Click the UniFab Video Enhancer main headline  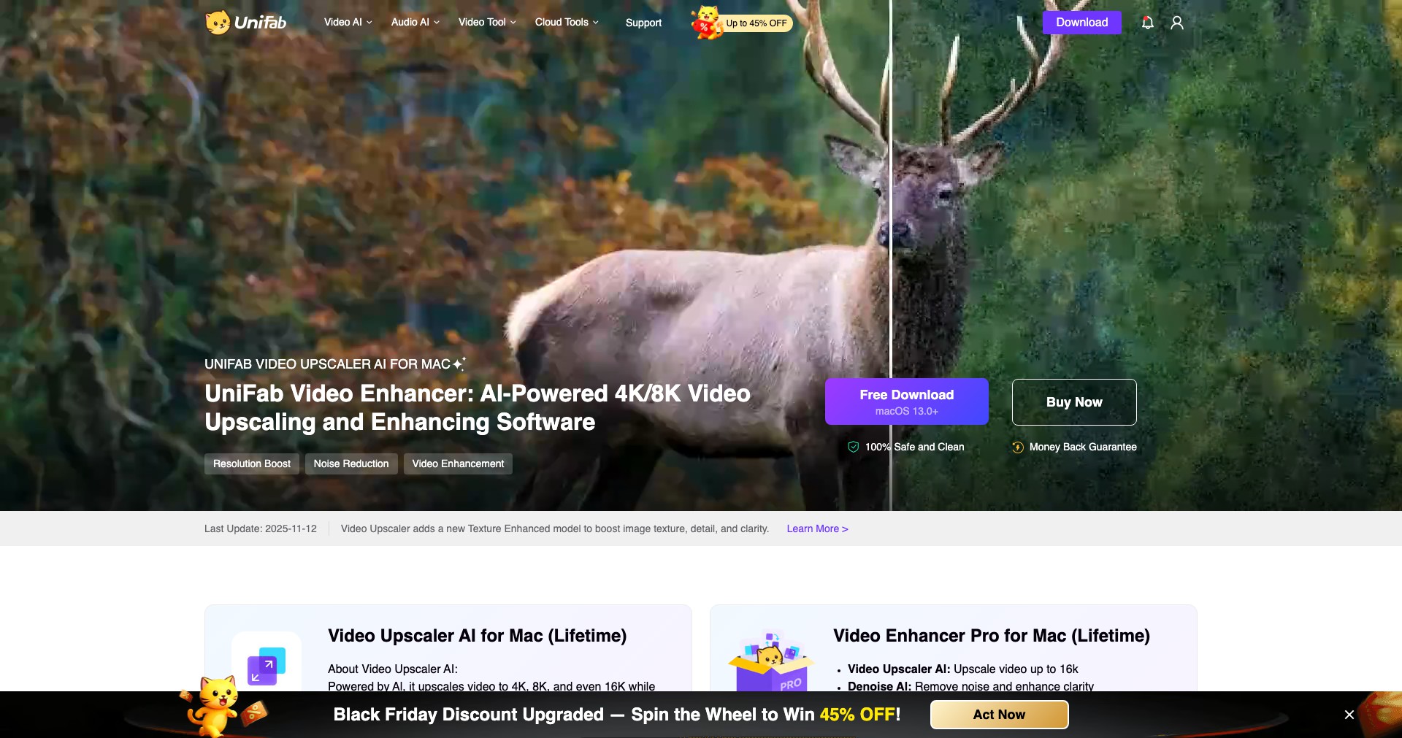(x=478, y=408)
